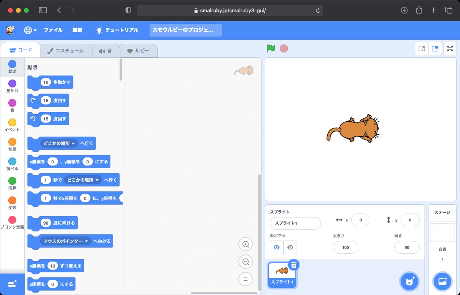Zoom in the code workspace
This screenshot has height=295, width=460.
point(246,245)
